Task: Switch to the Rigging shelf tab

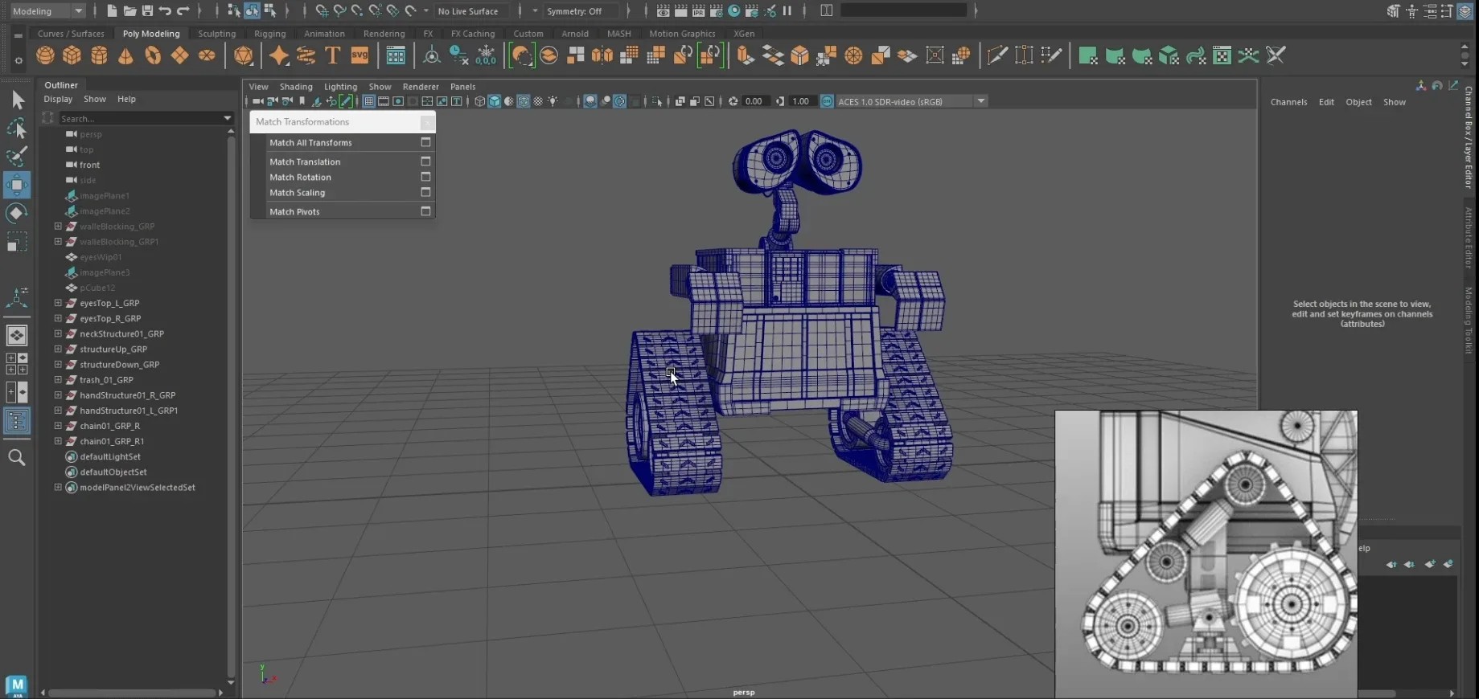Action: 269,34
